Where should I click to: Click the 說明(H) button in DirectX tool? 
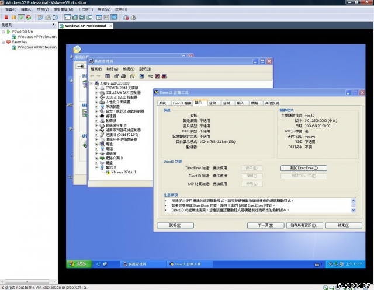175,225
